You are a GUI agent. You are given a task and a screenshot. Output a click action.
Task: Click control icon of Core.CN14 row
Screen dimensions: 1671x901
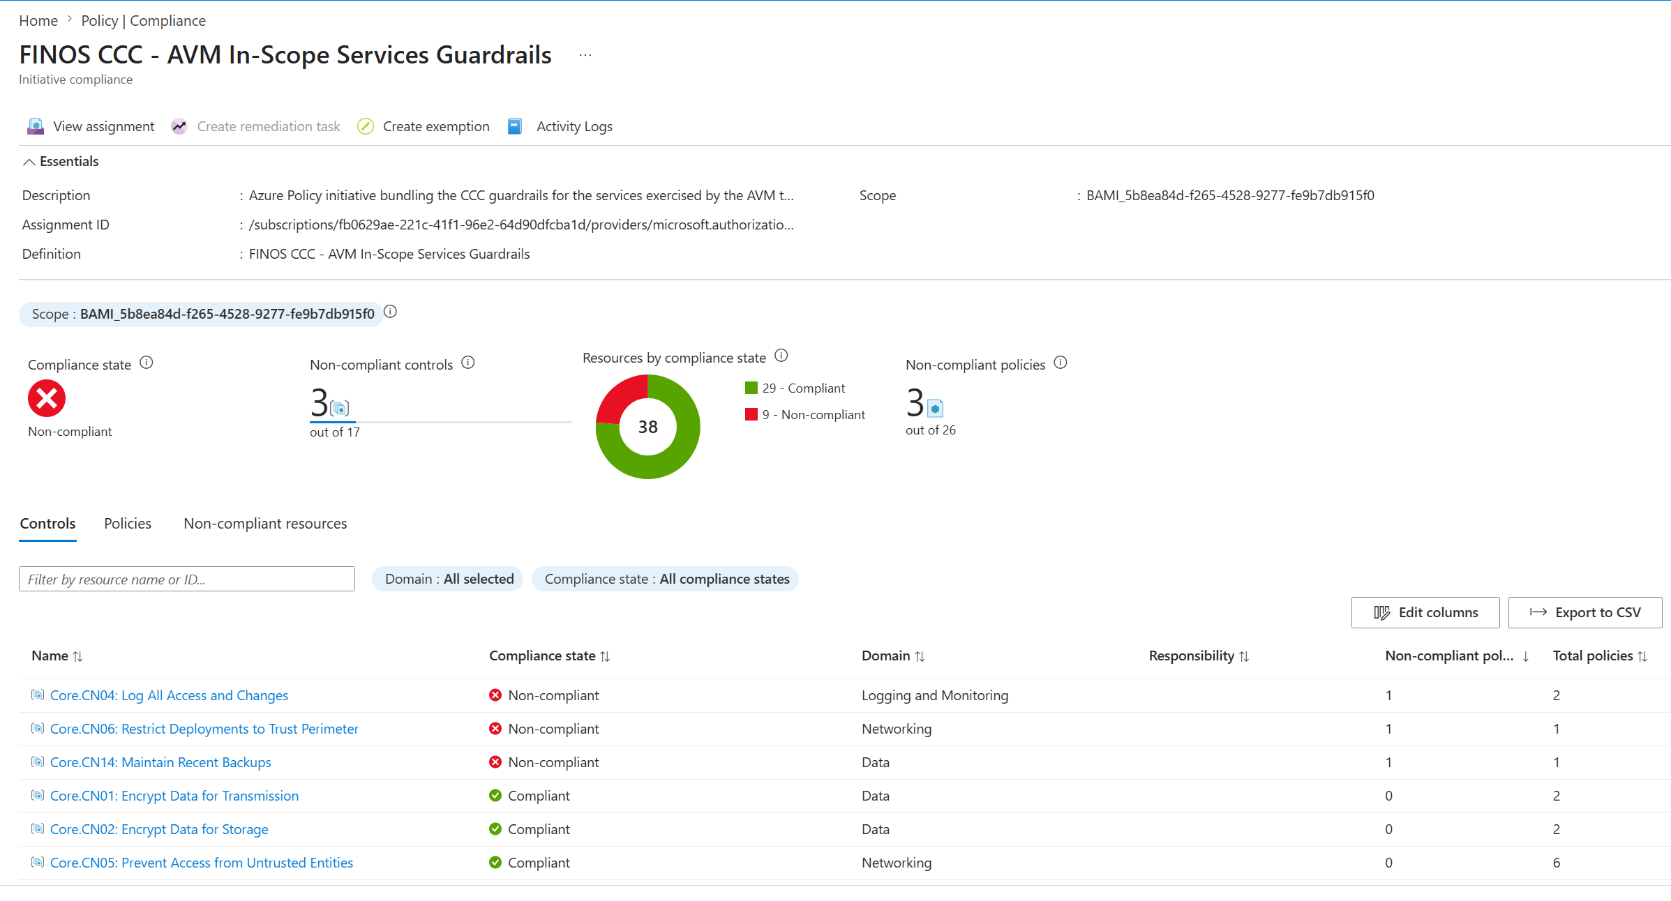(38, 762)
